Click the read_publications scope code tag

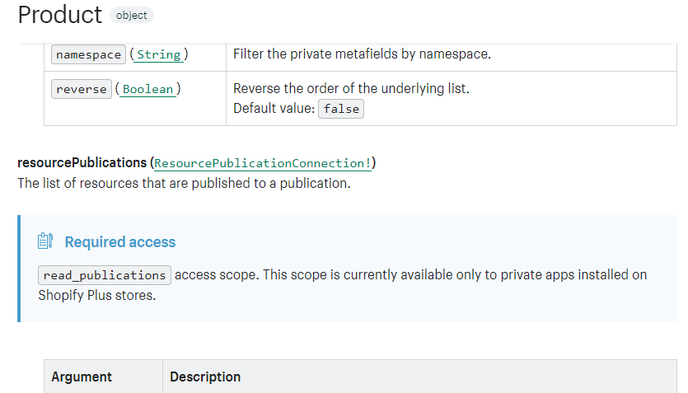coord(105,275)
